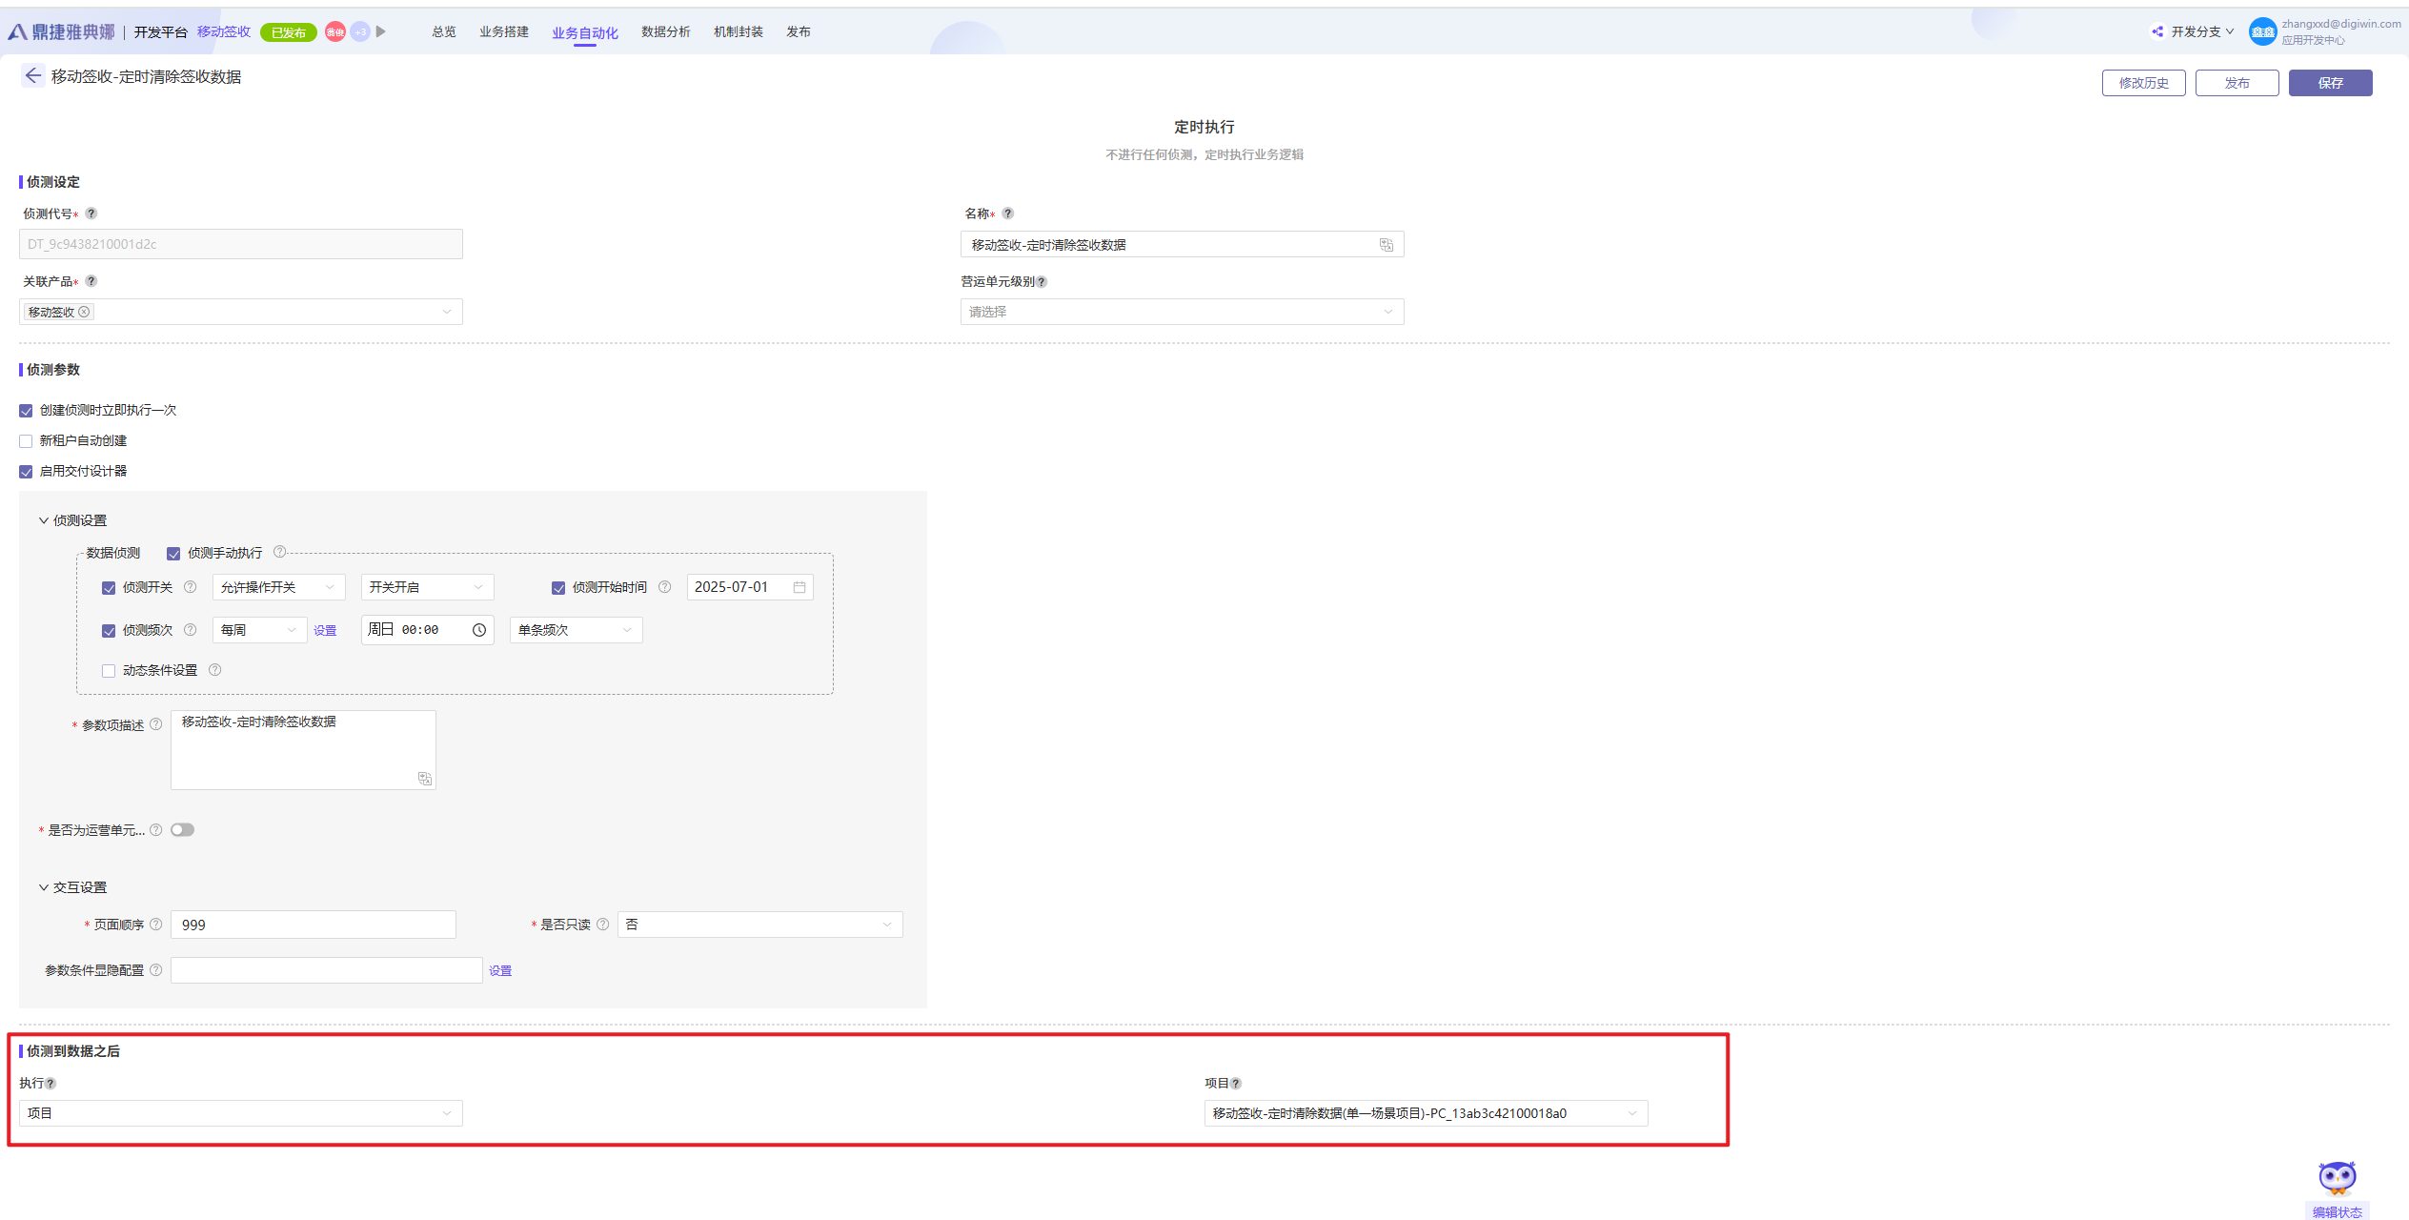Switch to 业务搭建 tab

click(x=504, y=31)
